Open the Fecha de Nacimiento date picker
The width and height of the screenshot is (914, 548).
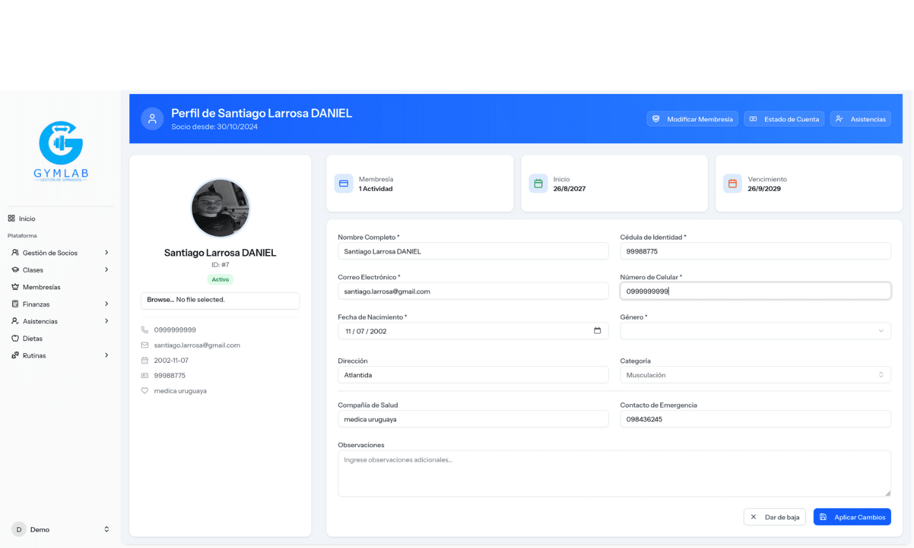[597, 330]
